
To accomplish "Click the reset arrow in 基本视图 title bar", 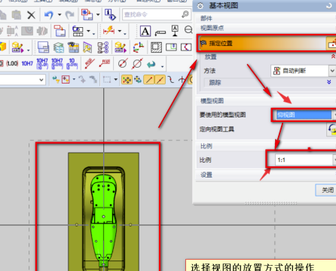I will click(x=328, y=5).
